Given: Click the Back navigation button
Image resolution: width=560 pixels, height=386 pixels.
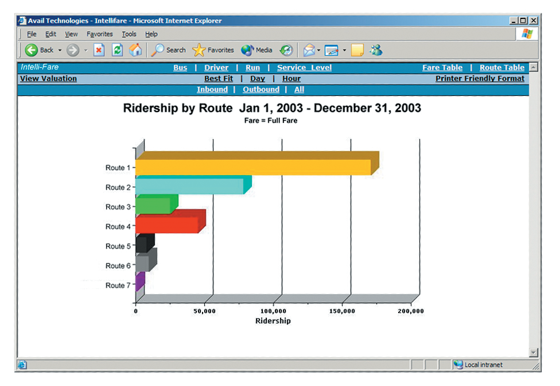Looking at the screenshot, I should click(x=39, y=51).
